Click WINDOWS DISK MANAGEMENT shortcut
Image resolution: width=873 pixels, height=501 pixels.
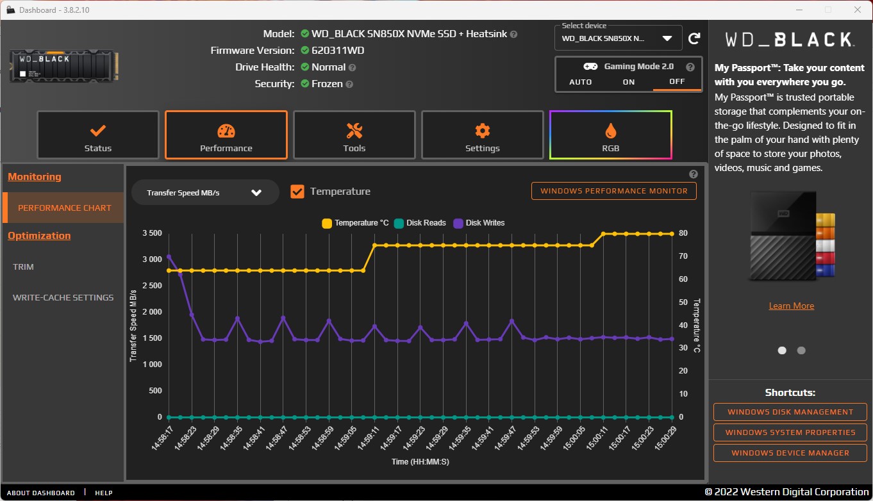tap(790, 412)
